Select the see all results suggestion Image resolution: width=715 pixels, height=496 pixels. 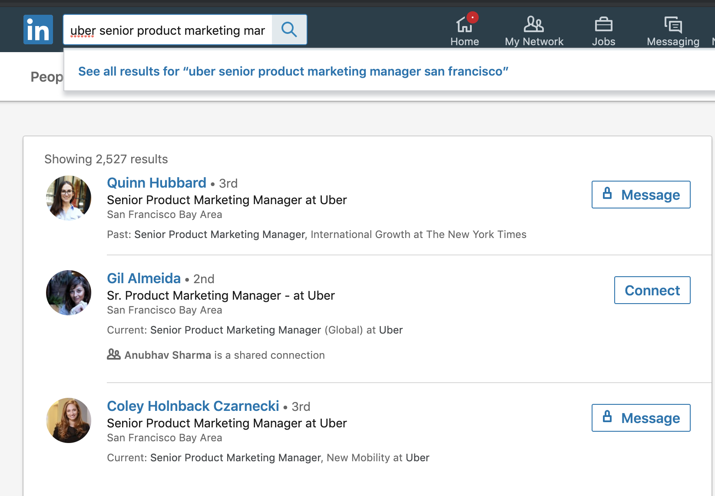[293, 71]
